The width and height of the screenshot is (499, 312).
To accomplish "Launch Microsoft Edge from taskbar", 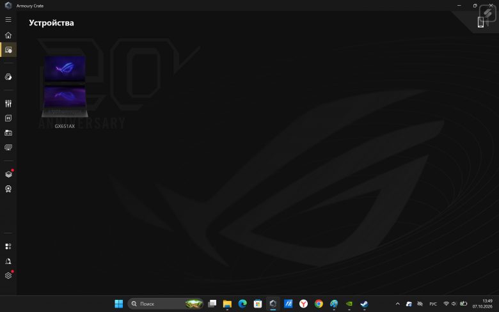I will [242, 304].
